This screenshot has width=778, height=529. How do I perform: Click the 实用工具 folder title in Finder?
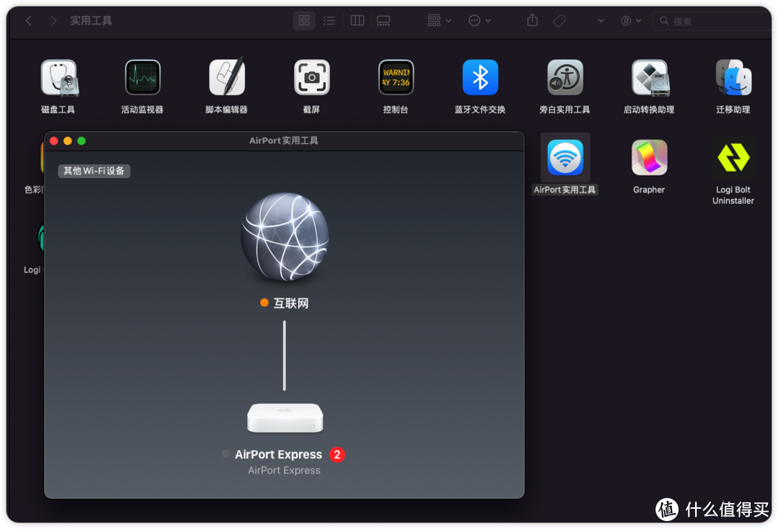coord(91,20)
